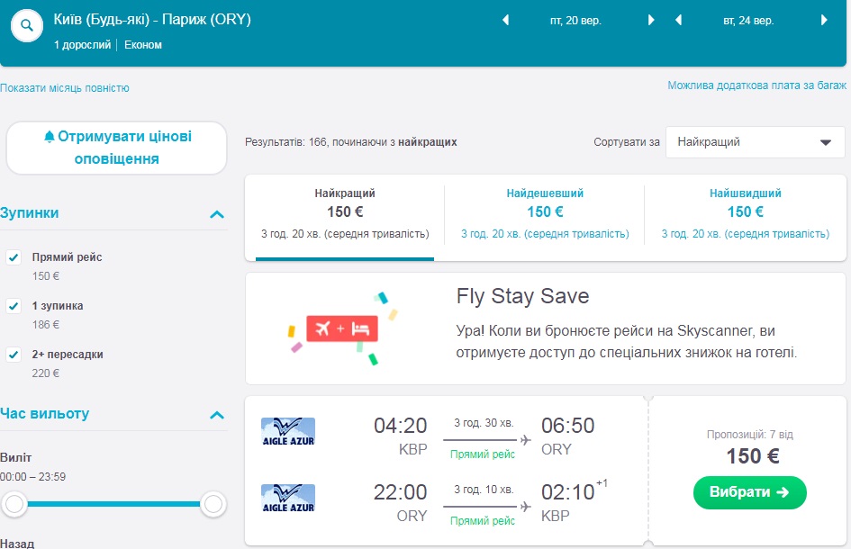Disable the 2+ пересадки checkbox
The height and width of the screenshot is (549, 851).
14,355
